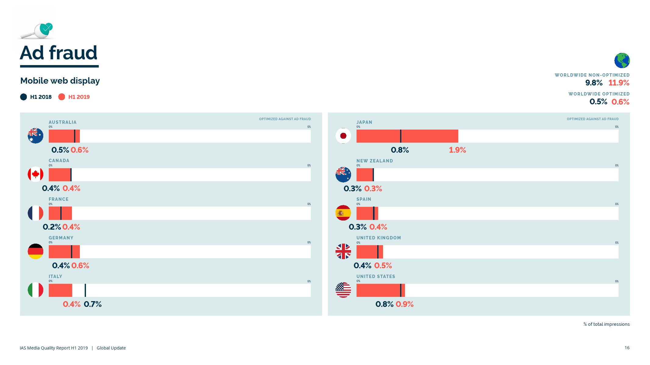Click the Germany flag icon
This screenshot has height=365, width=650.
click(35, 252)
